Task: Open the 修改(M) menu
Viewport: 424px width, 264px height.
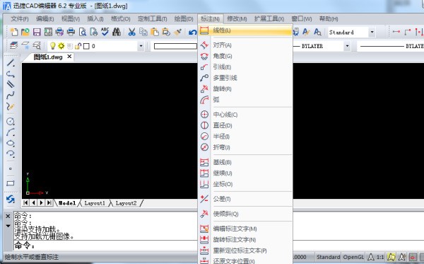Action: point(237,18)
